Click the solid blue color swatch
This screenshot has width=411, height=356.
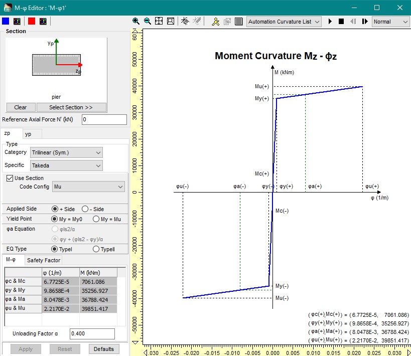click(x=6, y=21)
